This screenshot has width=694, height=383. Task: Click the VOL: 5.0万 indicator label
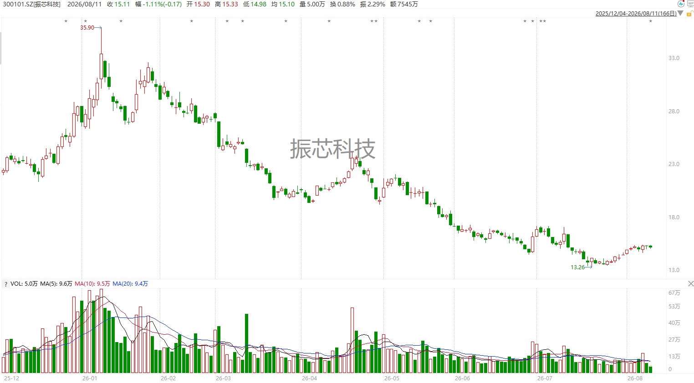pos(24,284)
